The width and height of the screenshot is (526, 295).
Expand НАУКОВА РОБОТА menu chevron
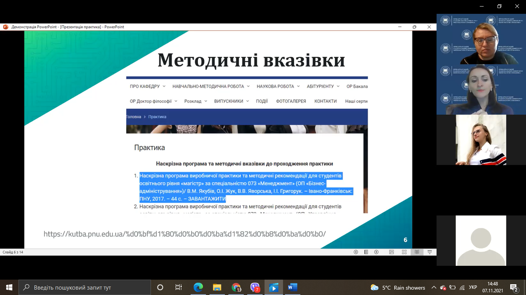tap(298, 86)
